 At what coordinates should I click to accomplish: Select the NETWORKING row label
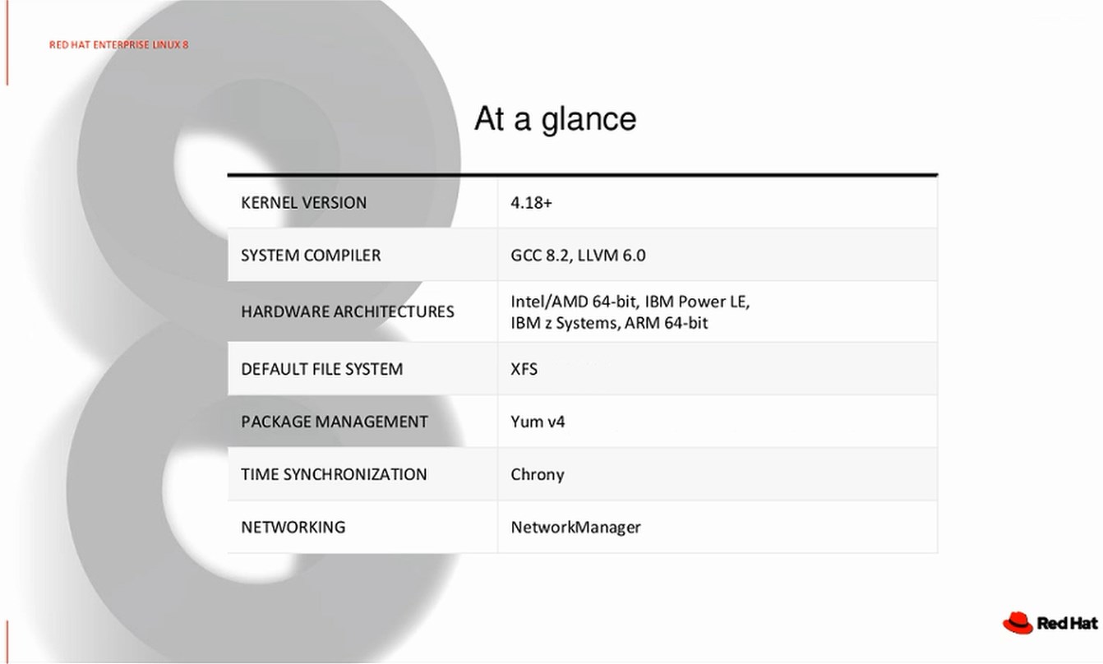click(x=293, y=527)
